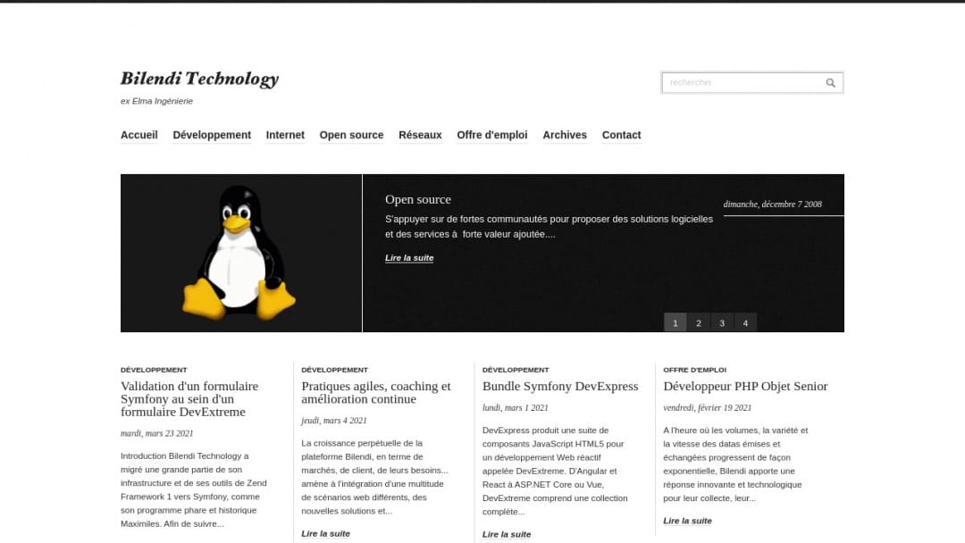Navigate to the Internet section

(285, 135)
